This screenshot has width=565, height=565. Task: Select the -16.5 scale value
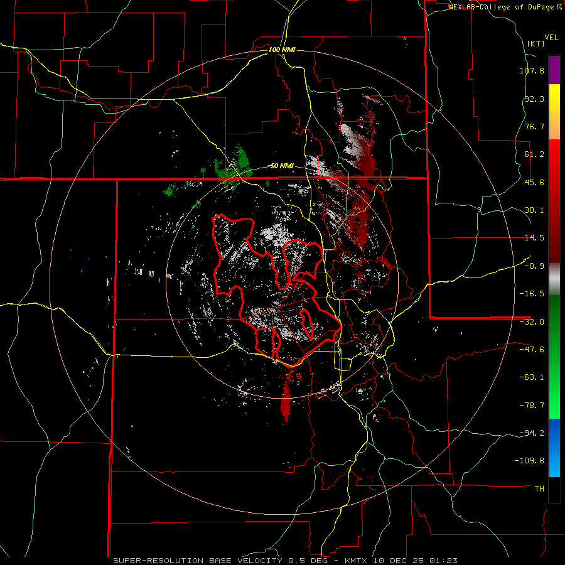(x=532, y=294)
